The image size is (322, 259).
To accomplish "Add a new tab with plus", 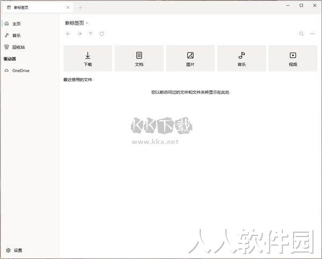I will [x=80, y=8].
